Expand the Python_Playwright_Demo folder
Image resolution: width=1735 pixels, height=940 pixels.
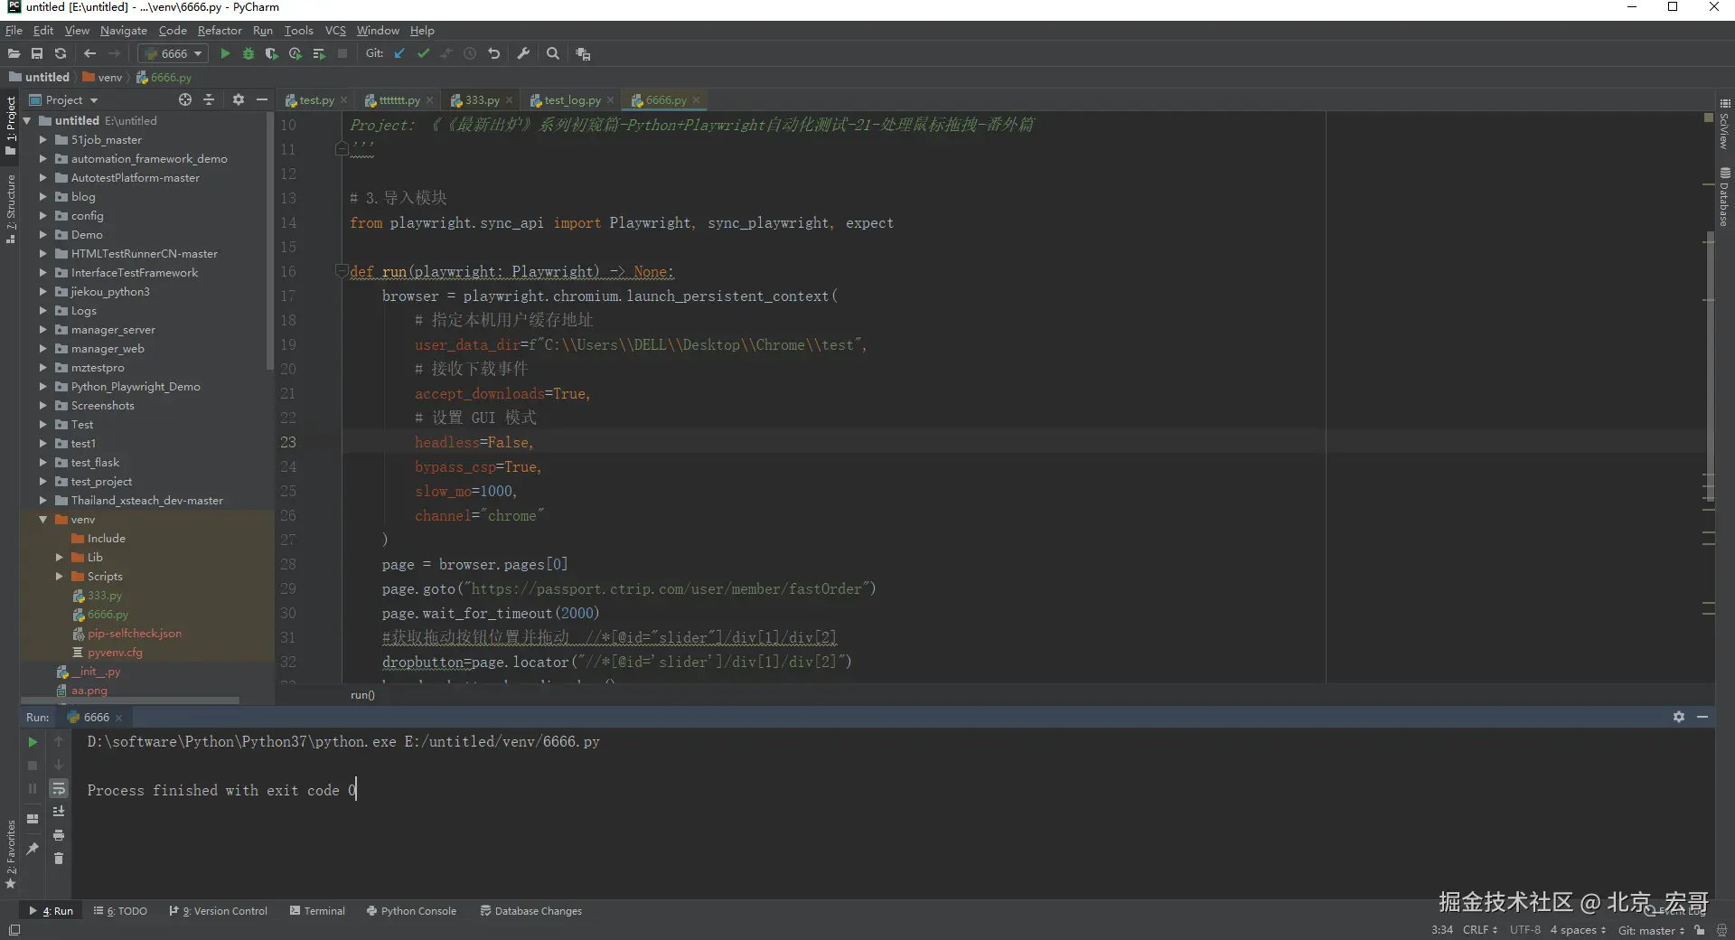[x=42, y=387]
